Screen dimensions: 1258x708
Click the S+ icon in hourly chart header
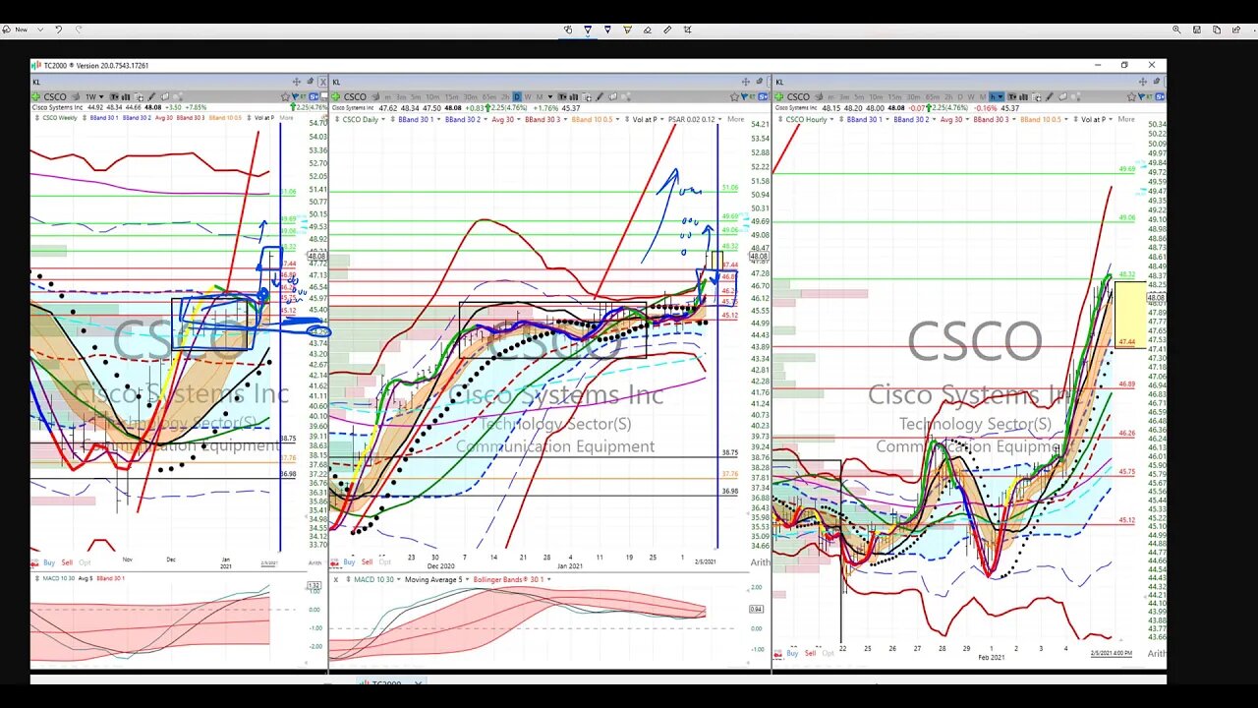(x=1160, y=96)
